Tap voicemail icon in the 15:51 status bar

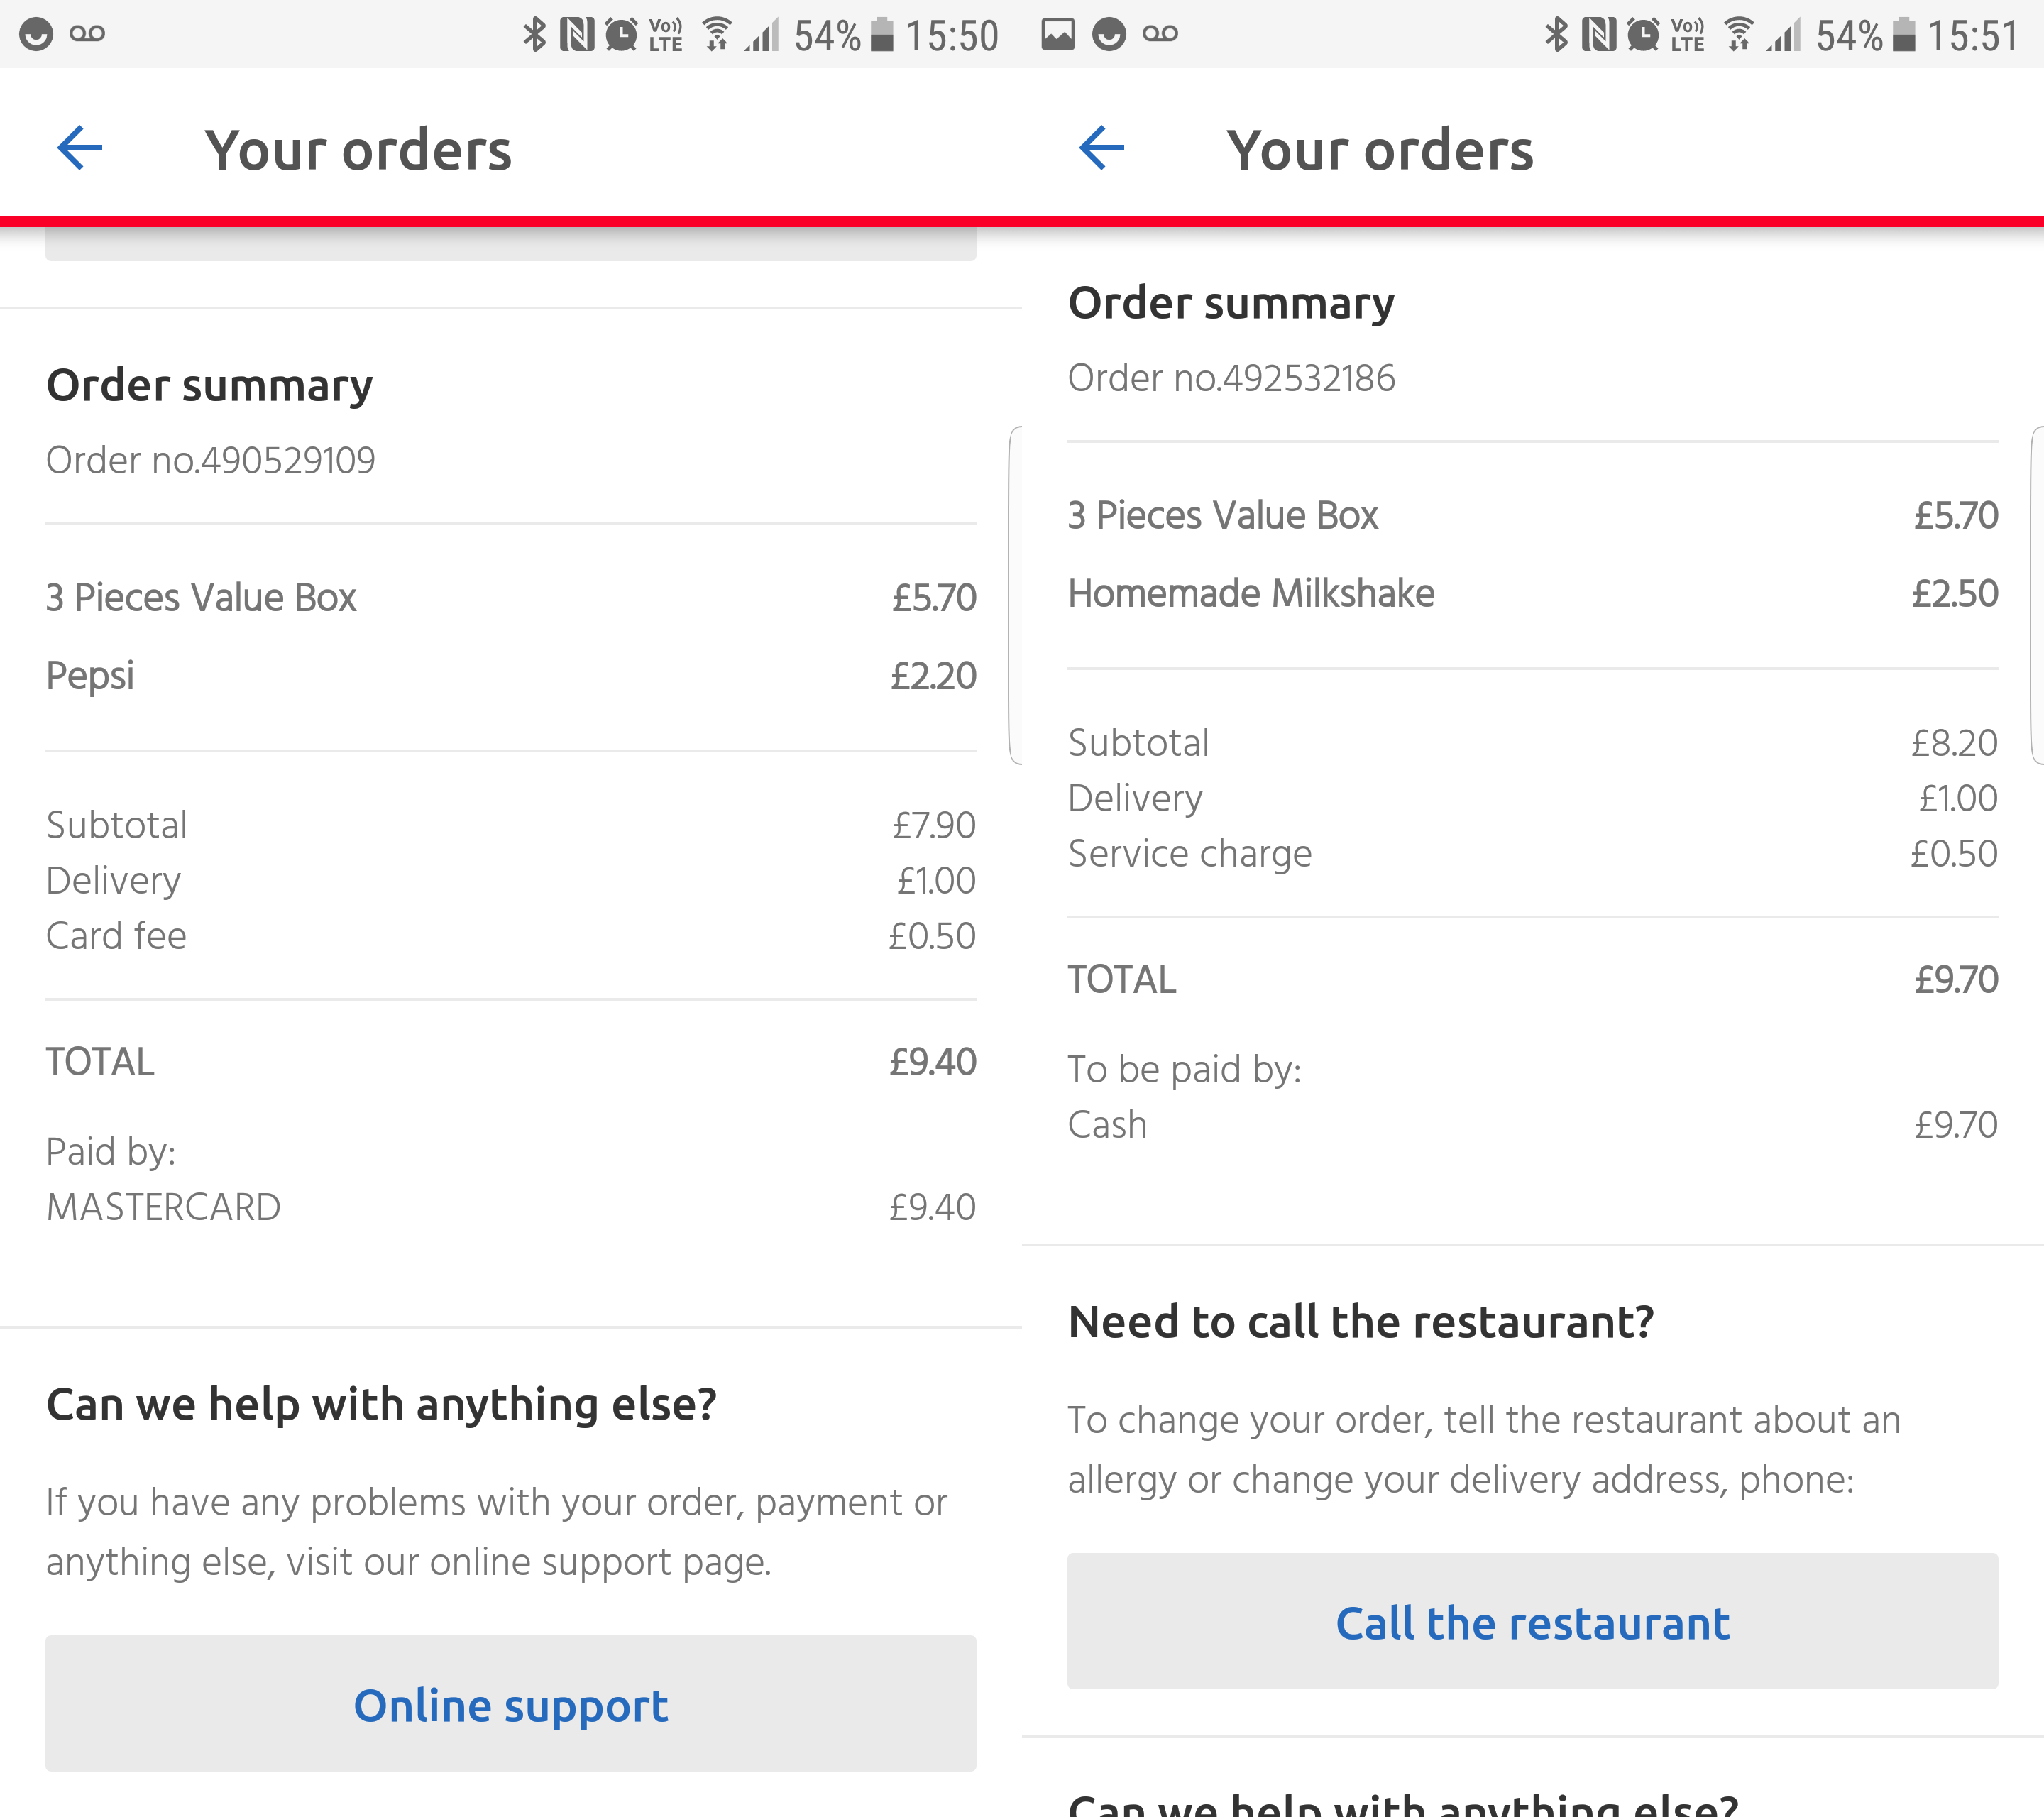click(x=1160, y=34)
